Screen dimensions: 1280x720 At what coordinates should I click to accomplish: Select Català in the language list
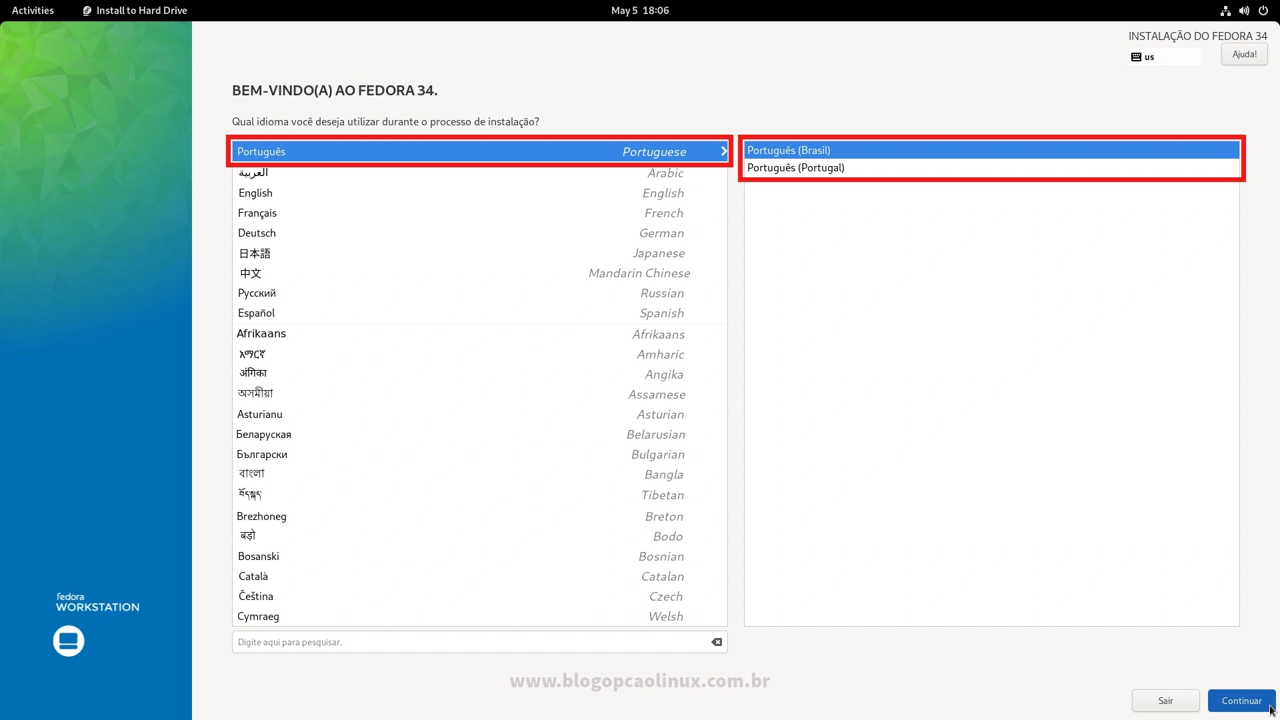pos(479,576)
